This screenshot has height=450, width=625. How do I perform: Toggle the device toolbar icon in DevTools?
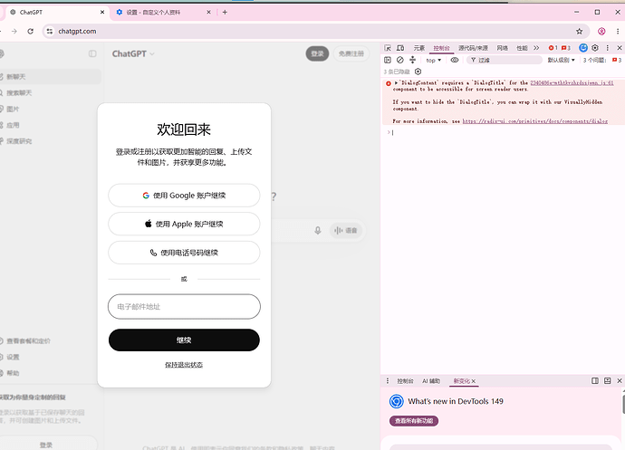(x=400, y=48)
